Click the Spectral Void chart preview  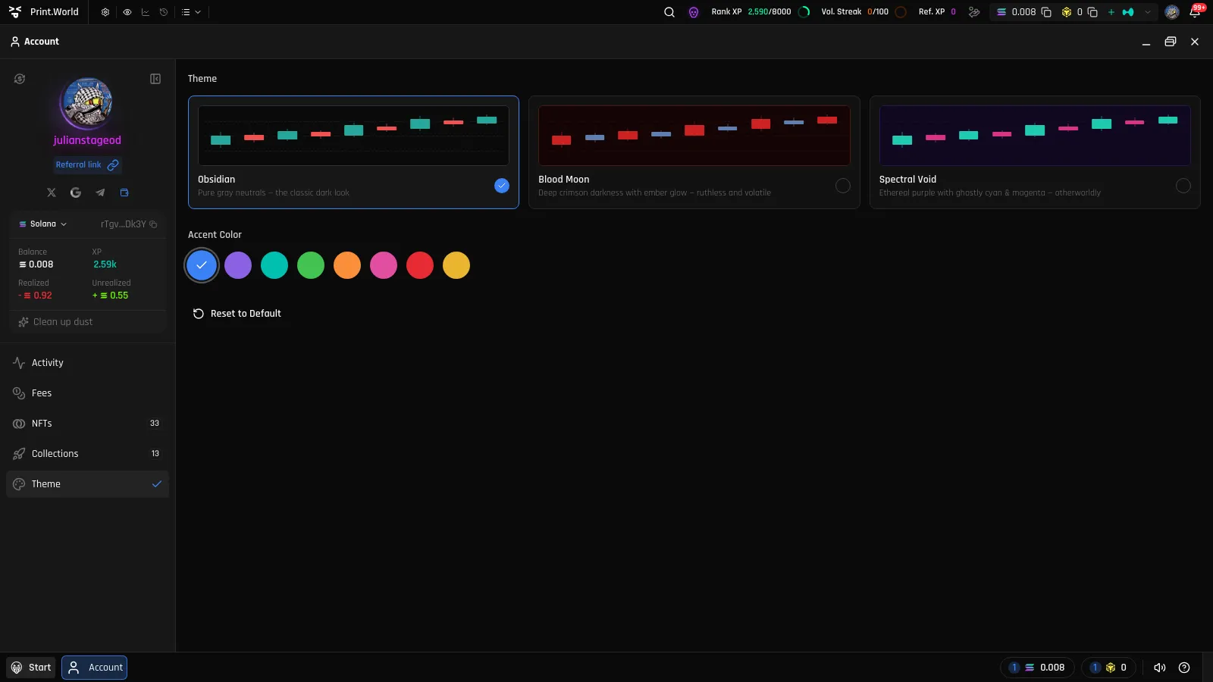coord(1035,136)
